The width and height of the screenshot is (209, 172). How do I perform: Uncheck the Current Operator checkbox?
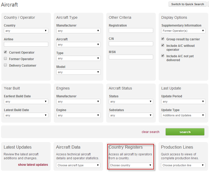(5, 52)
